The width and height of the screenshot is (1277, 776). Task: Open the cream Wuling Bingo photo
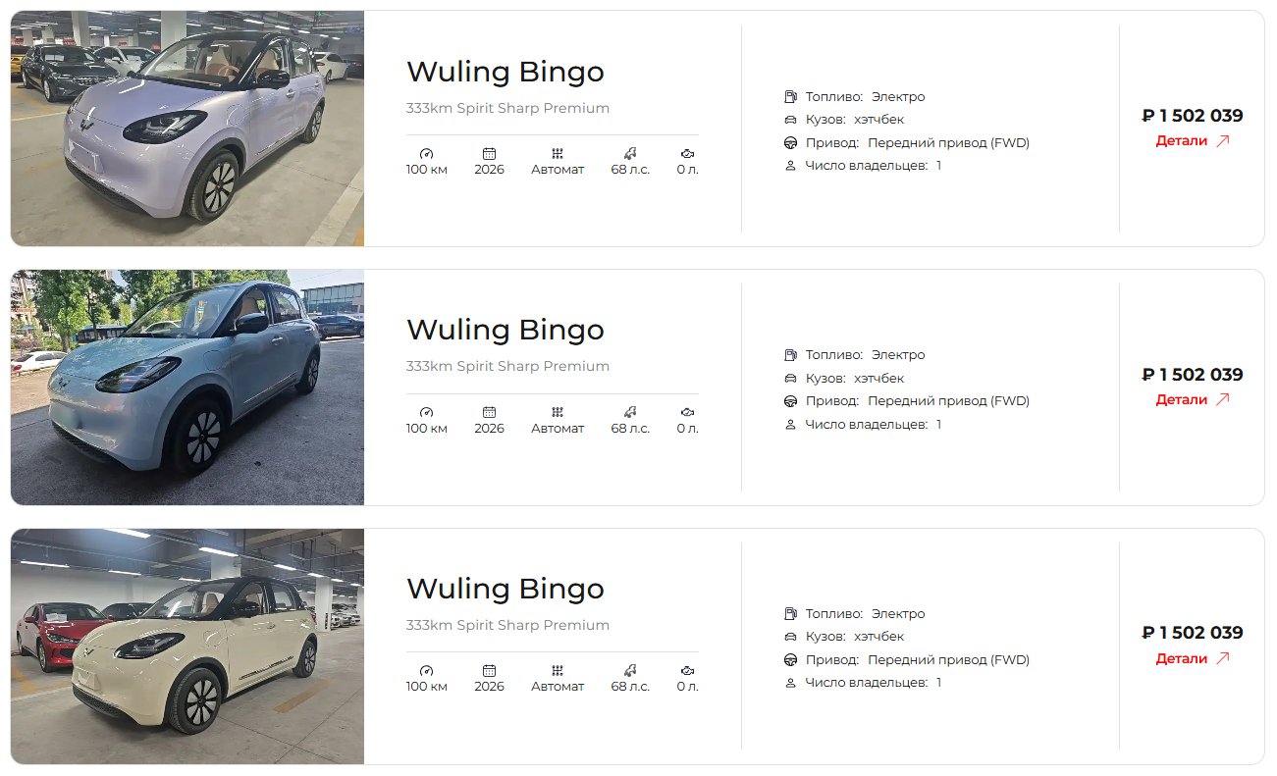tap(187, 647)
